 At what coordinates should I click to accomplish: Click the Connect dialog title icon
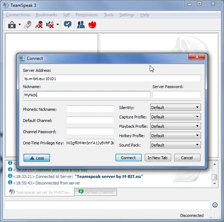[22, 58]
